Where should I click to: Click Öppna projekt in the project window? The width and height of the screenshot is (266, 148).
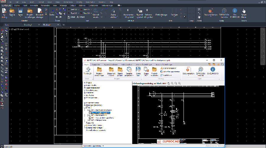click(x=120, y=71)
